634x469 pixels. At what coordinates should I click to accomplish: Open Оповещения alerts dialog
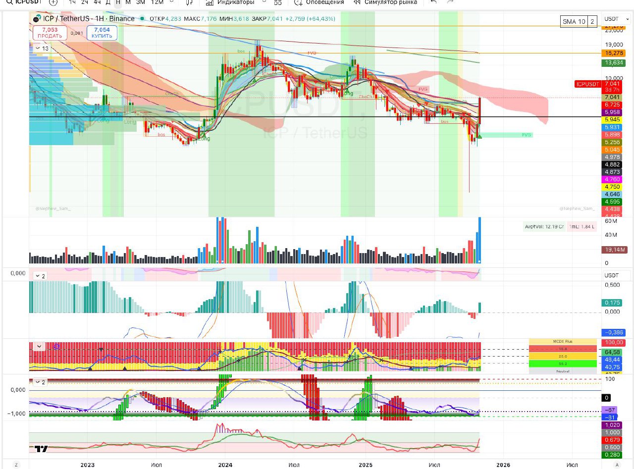point(319,2)
